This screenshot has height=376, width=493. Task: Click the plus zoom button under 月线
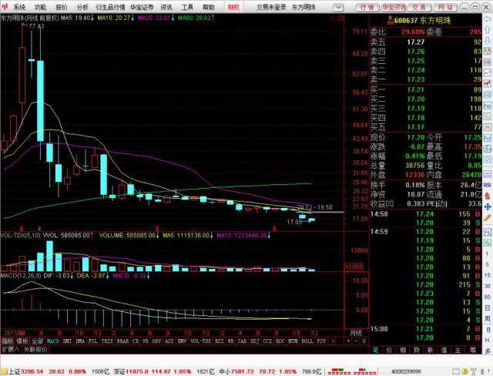348,341
